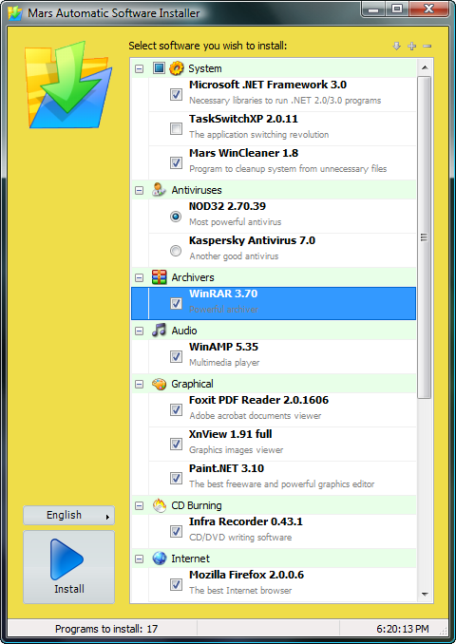This screenshot has width=456, height=644.
Task: Collapse the Graphical category tree node
Action: 140,384
